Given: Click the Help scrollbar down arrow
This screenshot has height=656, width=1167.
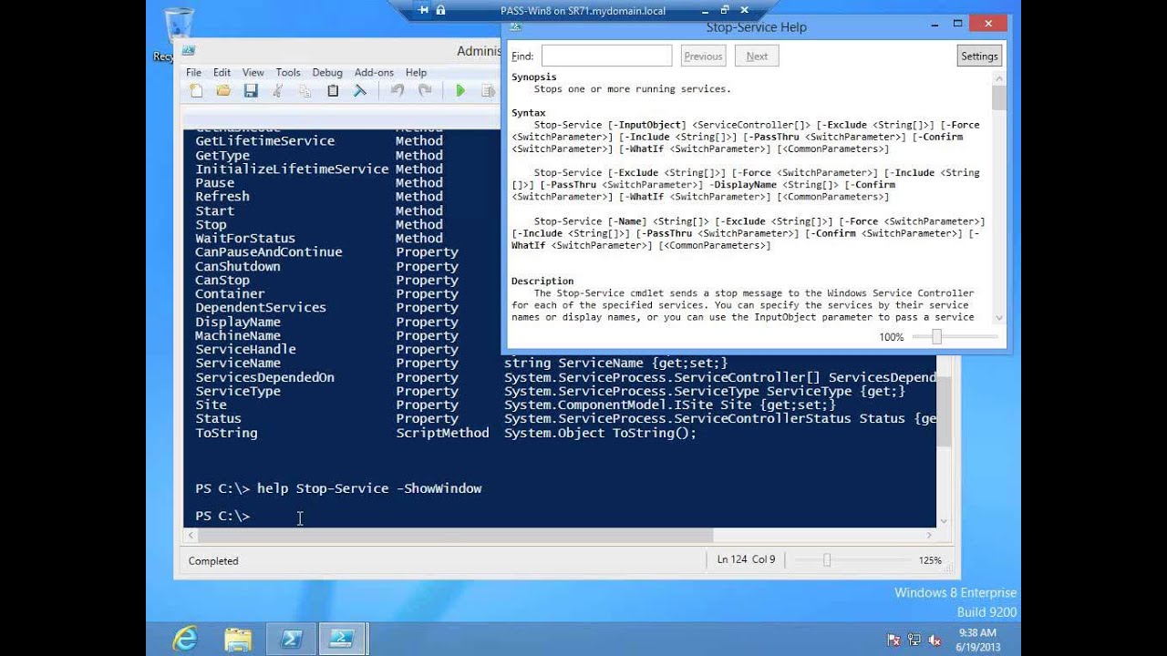Looking at the screenshot, I should pos(999,318).
